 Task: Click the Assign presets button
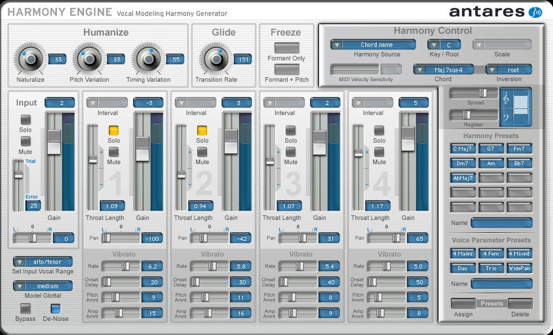[x=463, y=303]
